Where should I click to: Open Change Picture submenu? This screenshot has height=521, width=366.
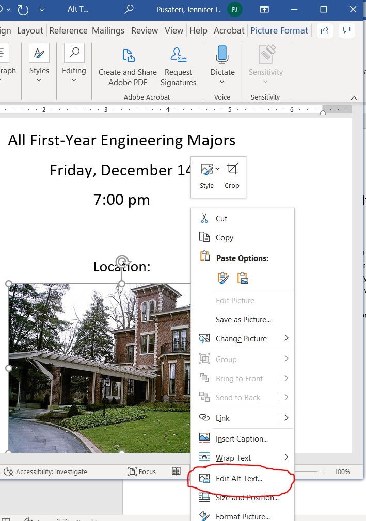point(243,338)
